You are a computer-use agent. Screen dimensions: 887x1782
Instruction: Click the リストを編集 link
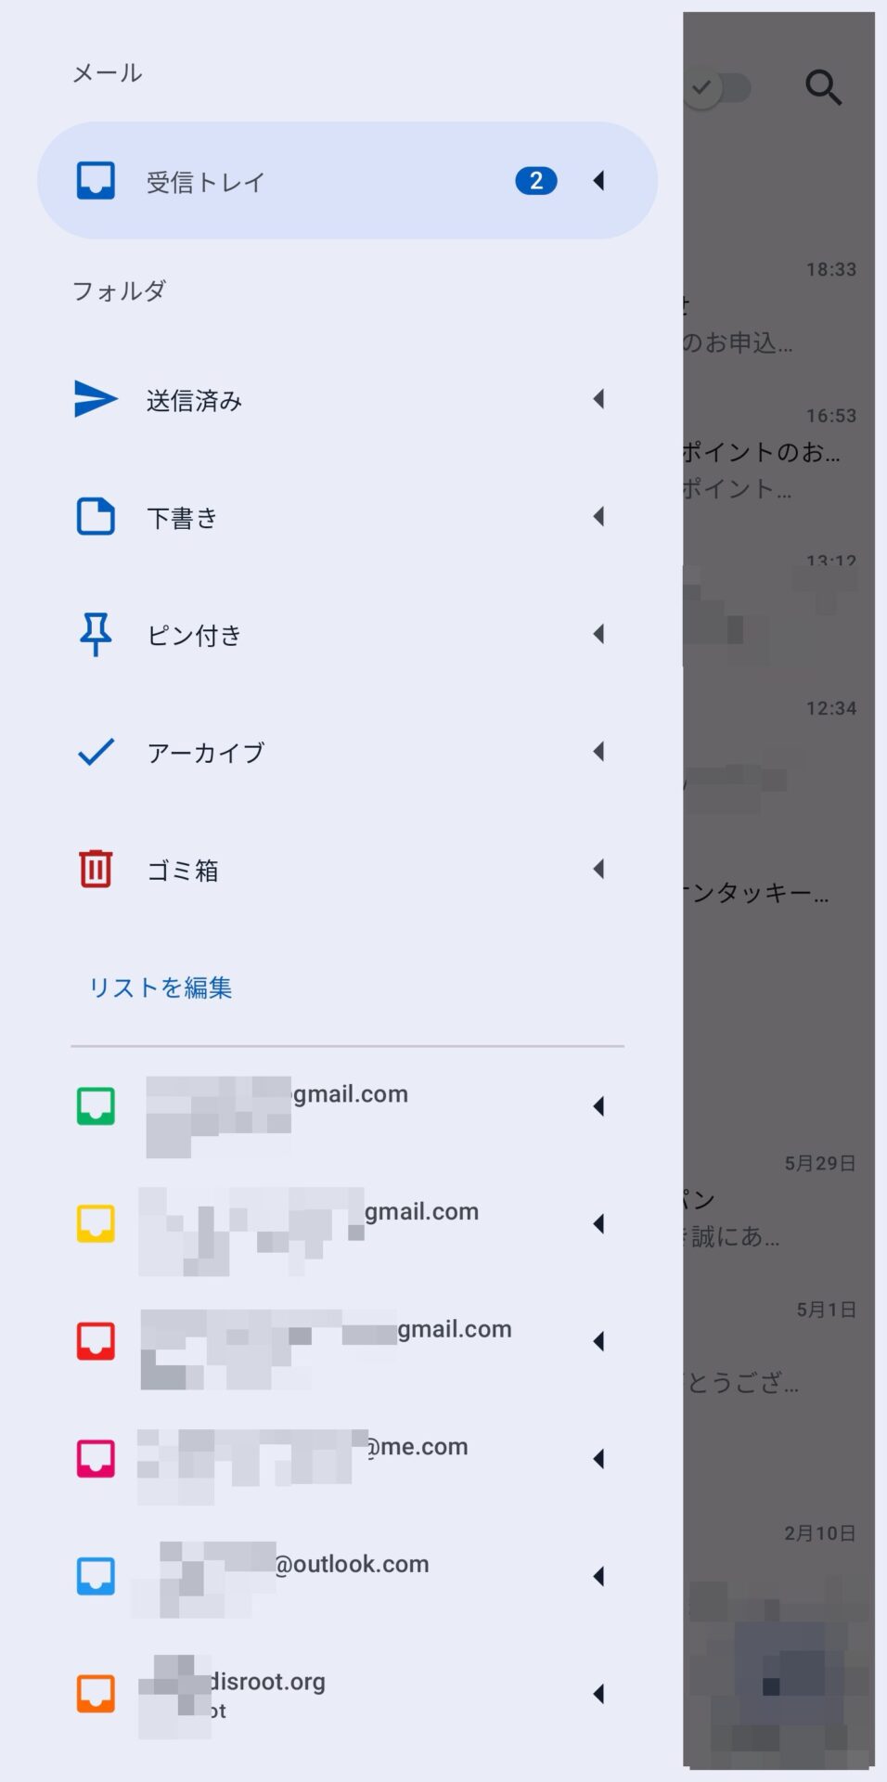pos(161,988)
